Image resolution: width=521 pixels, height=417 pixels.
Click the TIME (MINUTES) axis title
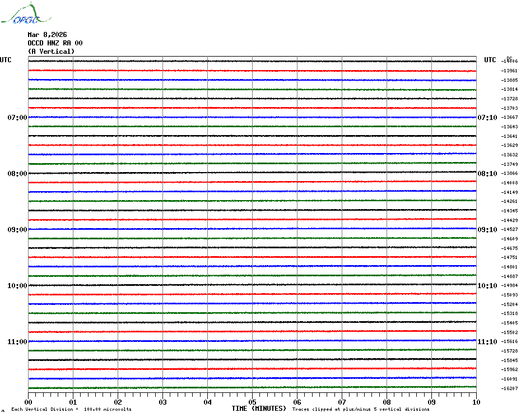259,409
